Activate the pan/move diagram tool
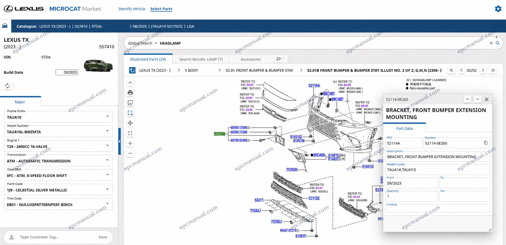Viewport: 506px width, 245px height. coord(130,123)
